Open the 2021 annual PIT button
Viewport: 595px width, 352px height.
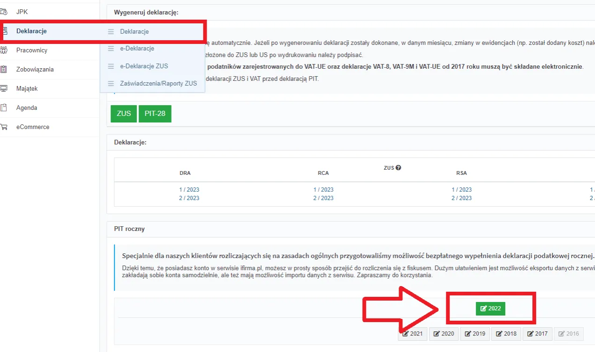[413, 334]
